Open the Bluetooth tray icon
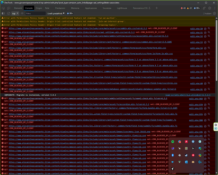The width and height of the screenshot is (218, 175). point(173,155)
